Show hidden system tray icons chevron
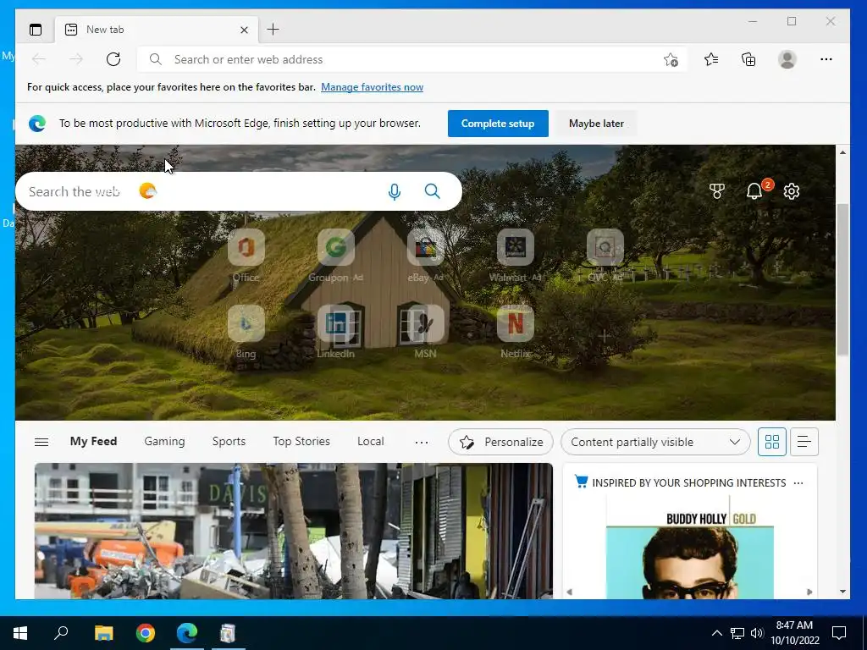 click(x=716, y=633)
